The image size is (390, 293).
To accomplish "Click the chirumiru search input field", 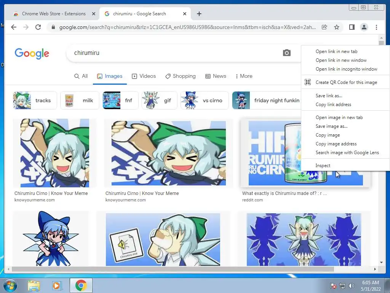I will tap(174, 53).
